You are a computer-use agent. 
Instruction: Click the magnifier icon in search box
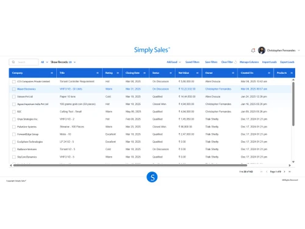(13, 62)
